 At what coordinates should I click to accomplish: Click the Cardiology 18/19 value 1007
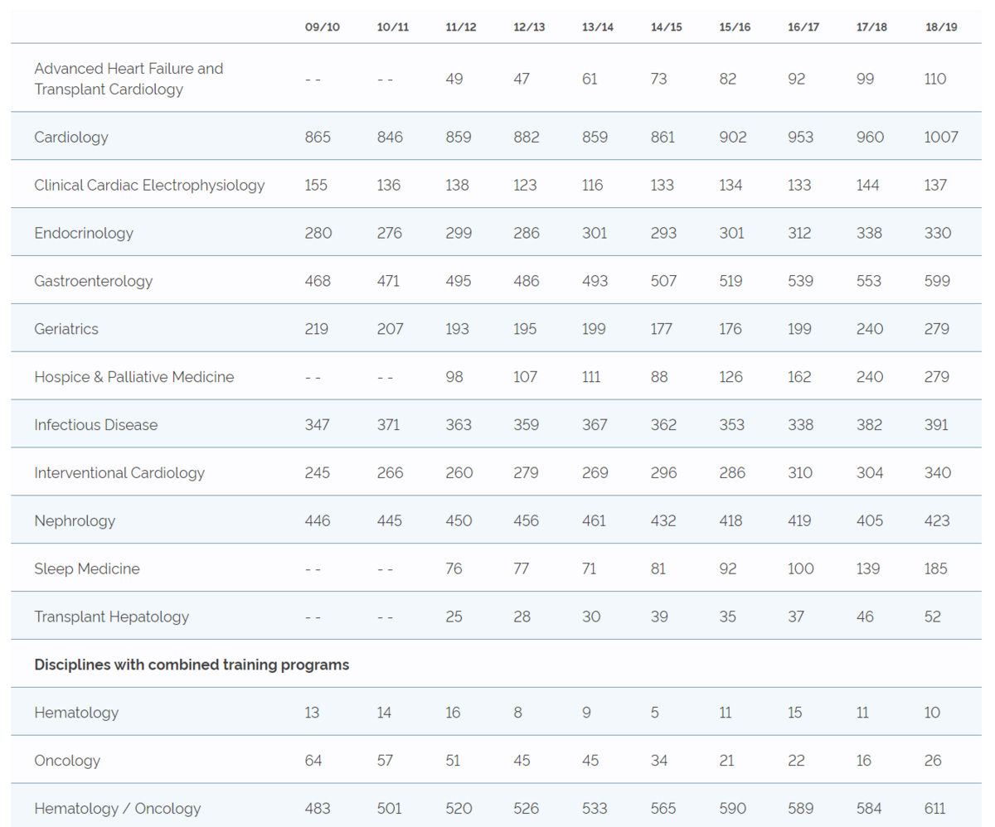click(x=941, y=137)
